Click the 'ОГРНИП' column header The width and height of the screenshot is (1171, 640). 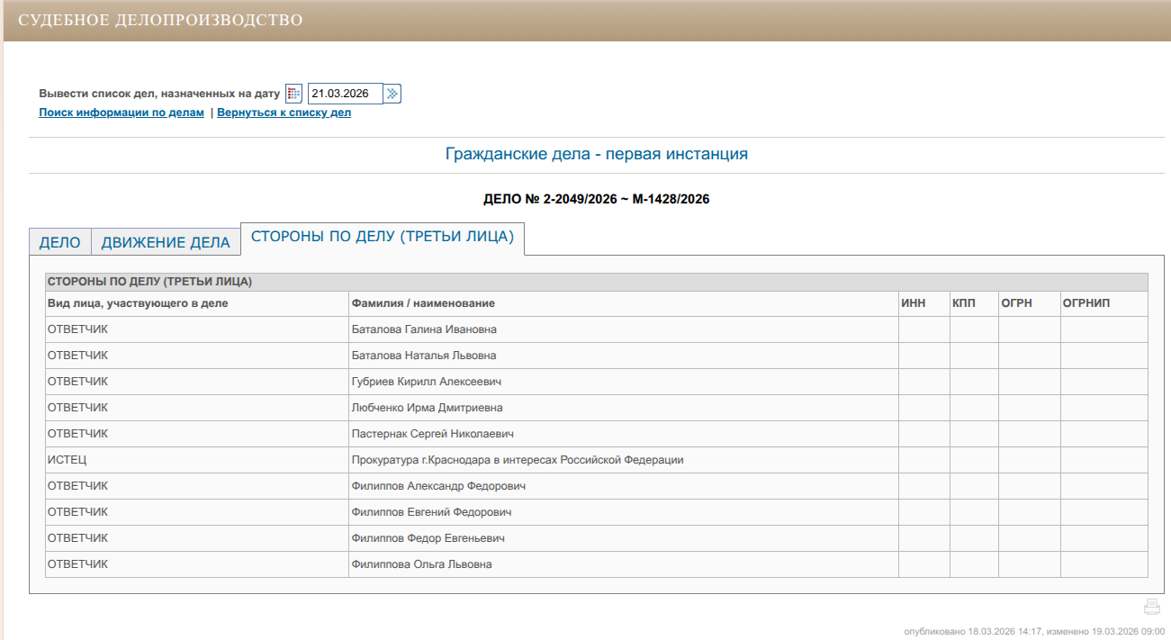coord(1085,303)
